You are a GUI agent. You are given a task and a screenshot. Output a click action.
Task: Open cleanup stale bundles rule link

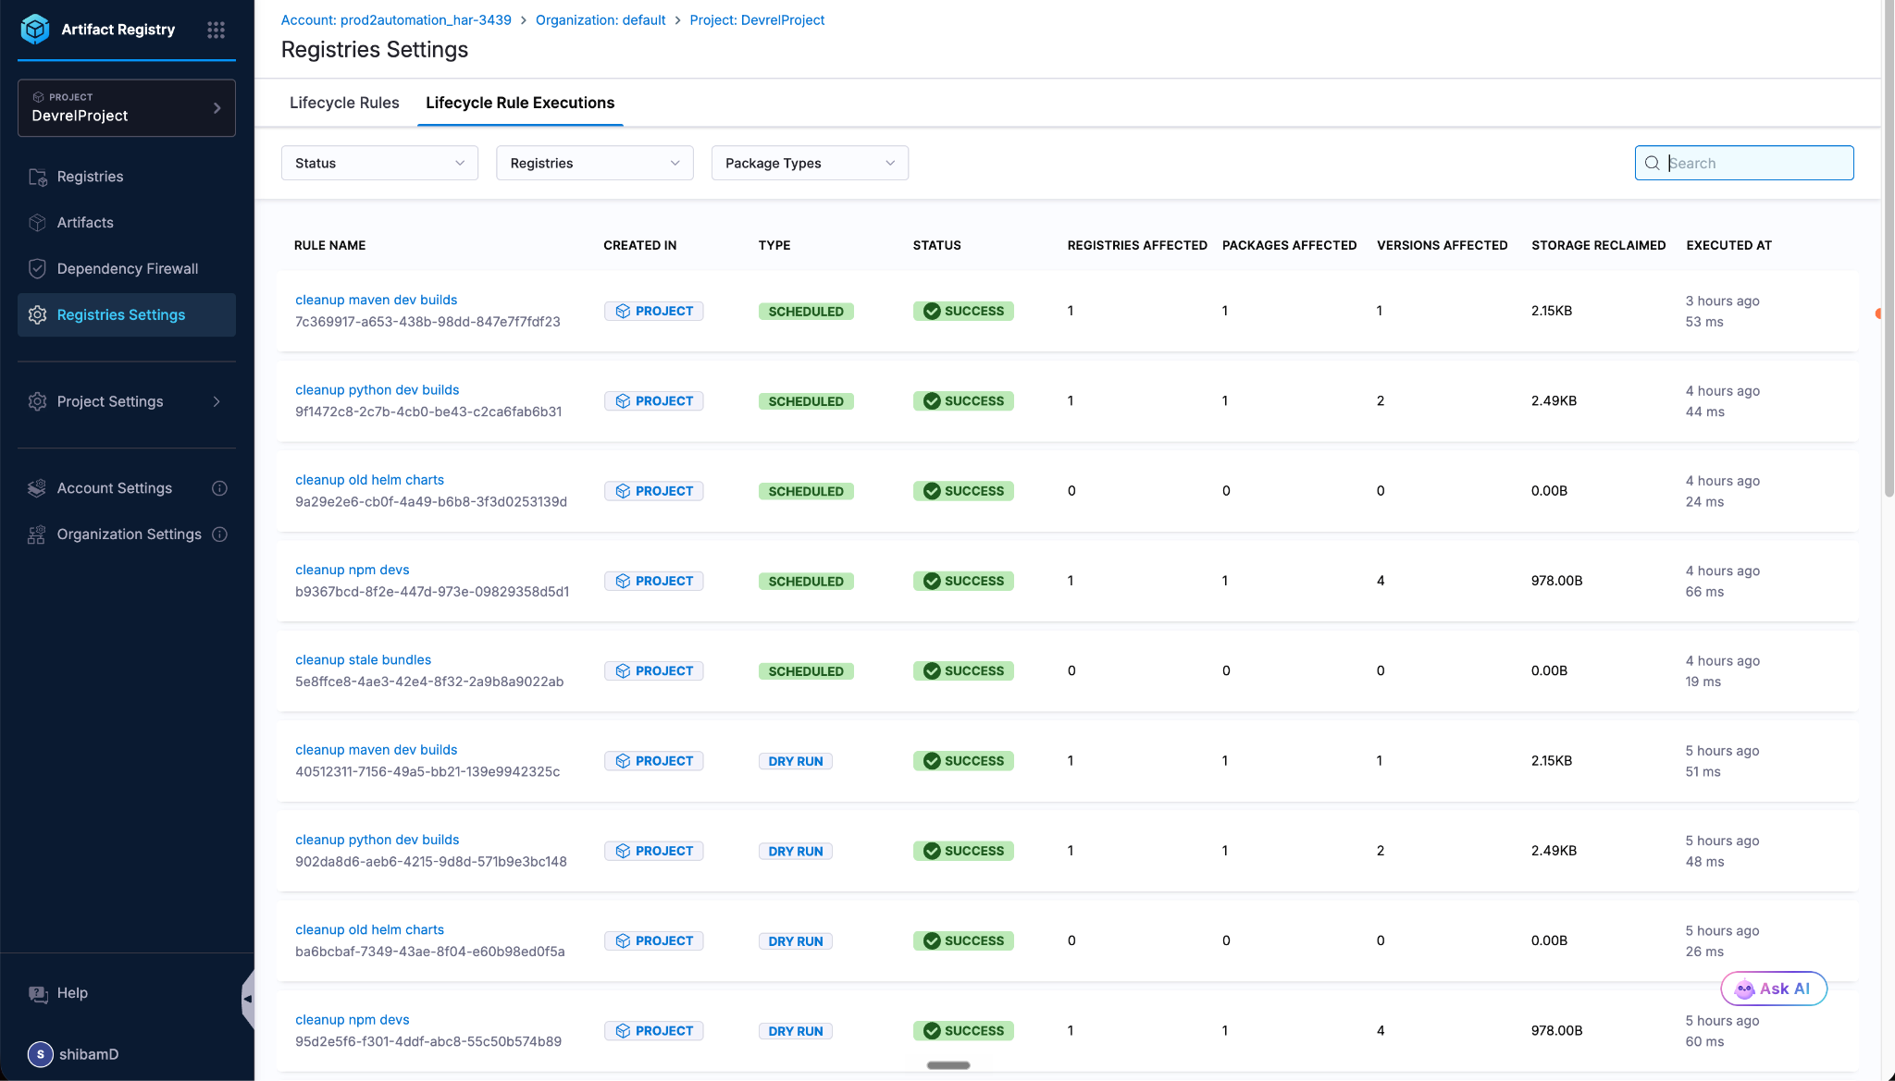363,660
